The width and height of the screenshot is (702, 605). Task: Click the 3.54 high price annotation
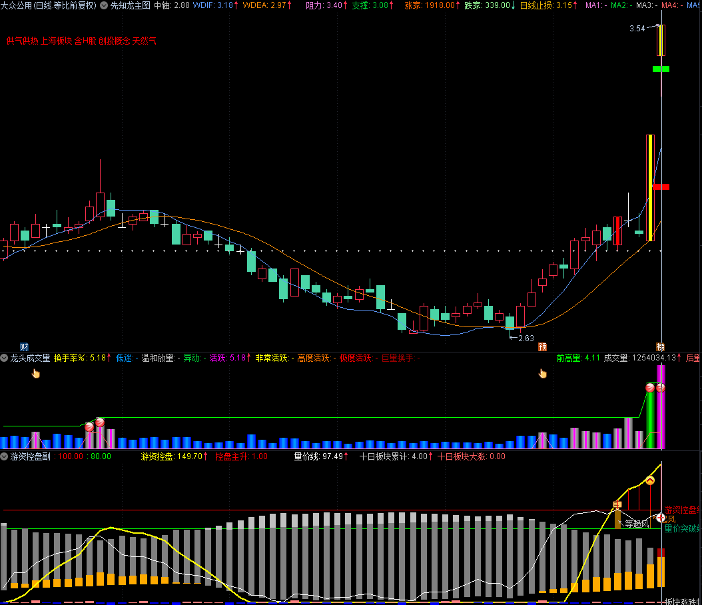637,29
